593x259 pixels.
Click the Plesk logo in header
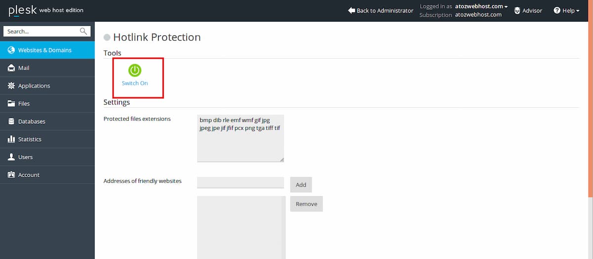tap(23, 10)
